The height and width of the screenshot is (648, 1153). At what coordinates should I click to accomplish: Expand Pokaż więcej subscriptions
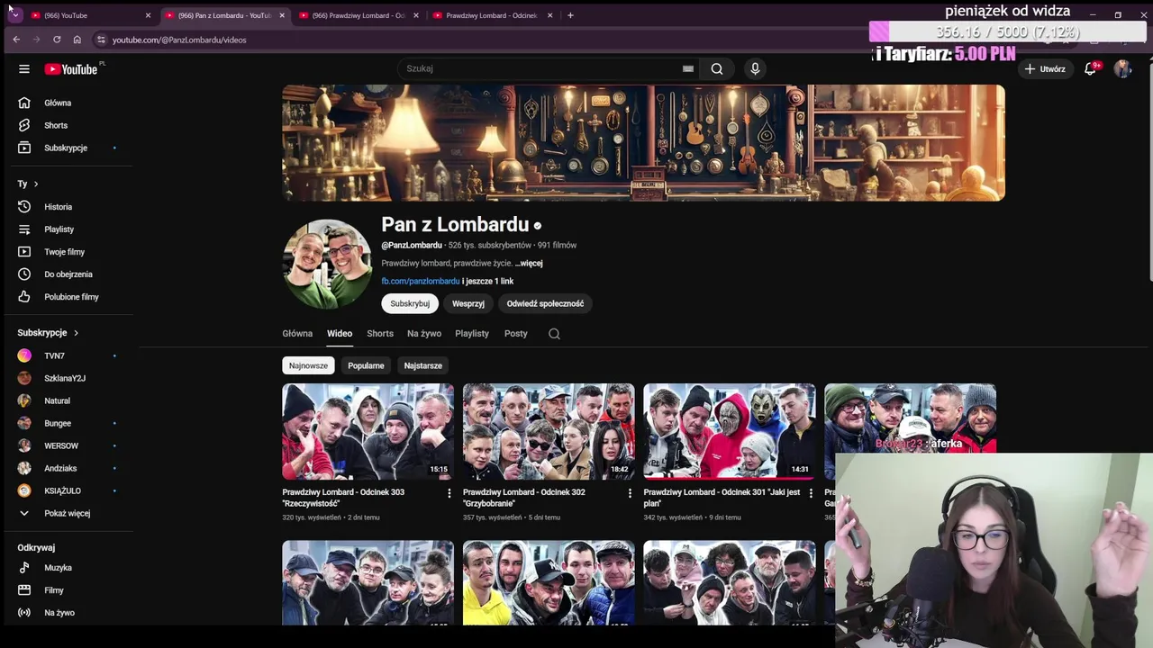[67, 514]
